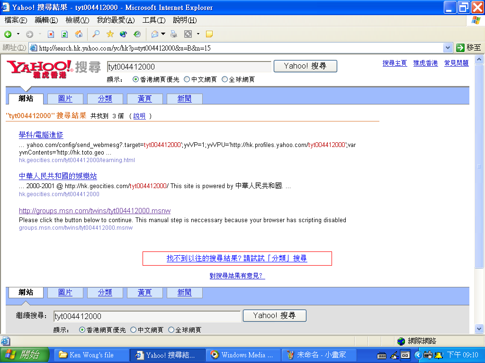Open the Back button history dropdown
Viewport: 485px width, 363px height.
tap(18, 34)
